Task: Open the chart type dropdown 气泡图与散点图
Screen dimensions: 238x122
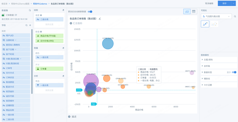Action: pyautogui.click(x=216, y=17)
